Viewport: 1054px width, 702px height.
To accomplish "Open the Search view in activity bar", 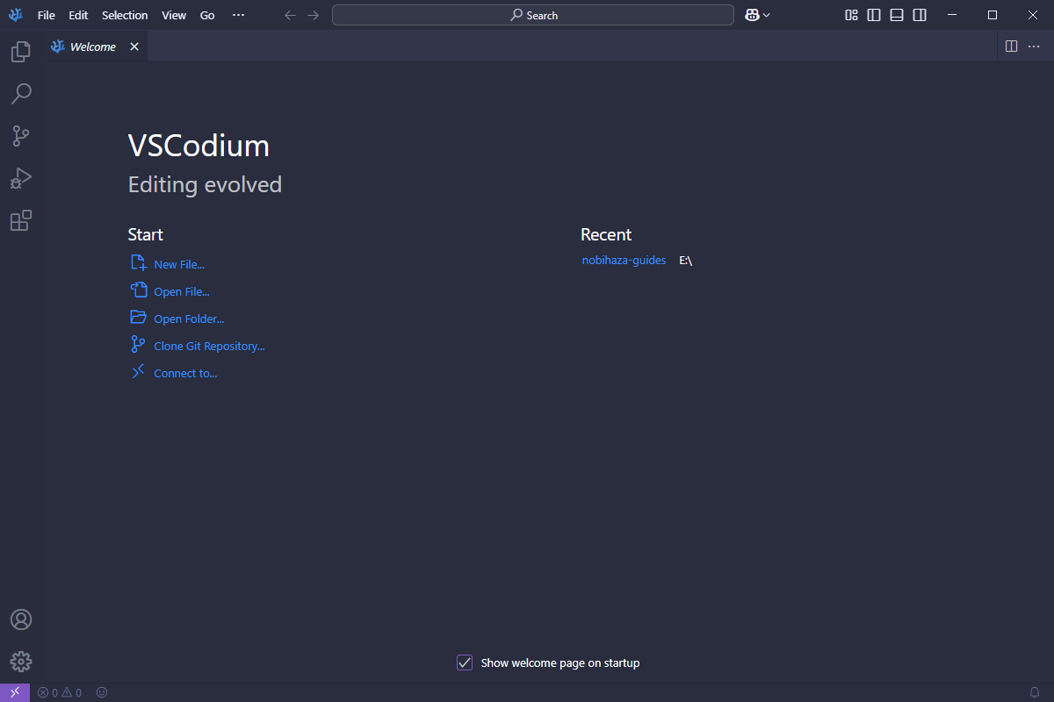I will coord(21,94).
